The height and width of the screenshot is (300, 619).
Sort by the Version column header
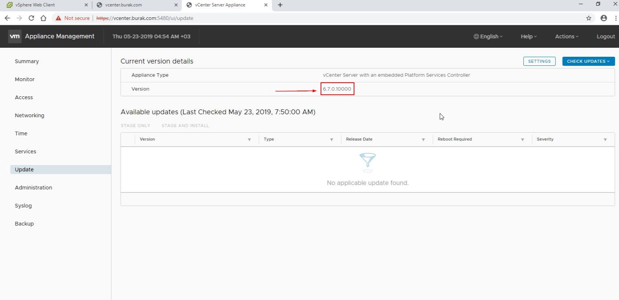pos(147,139)
